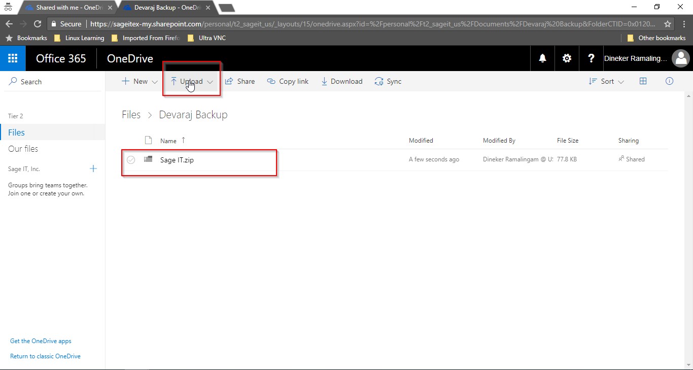
Task: Bookmark this page with the star icon
Action: click(x=668, y=24)
